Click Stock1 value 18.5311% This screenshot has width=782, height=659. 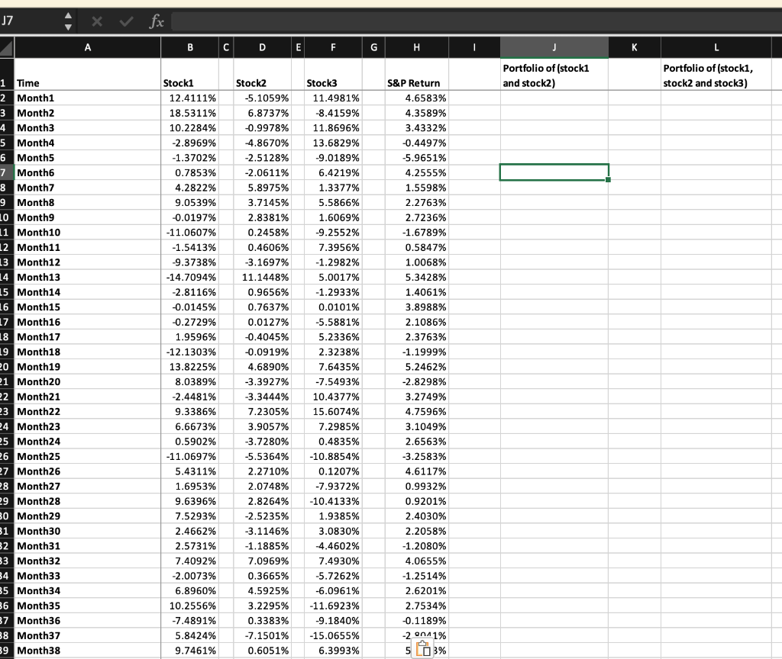click(190, 113)
